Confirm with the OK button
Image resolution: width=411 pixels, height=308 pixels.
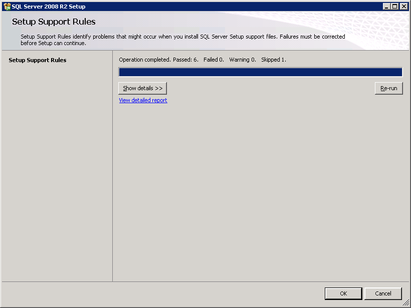[x=343, y=293]
